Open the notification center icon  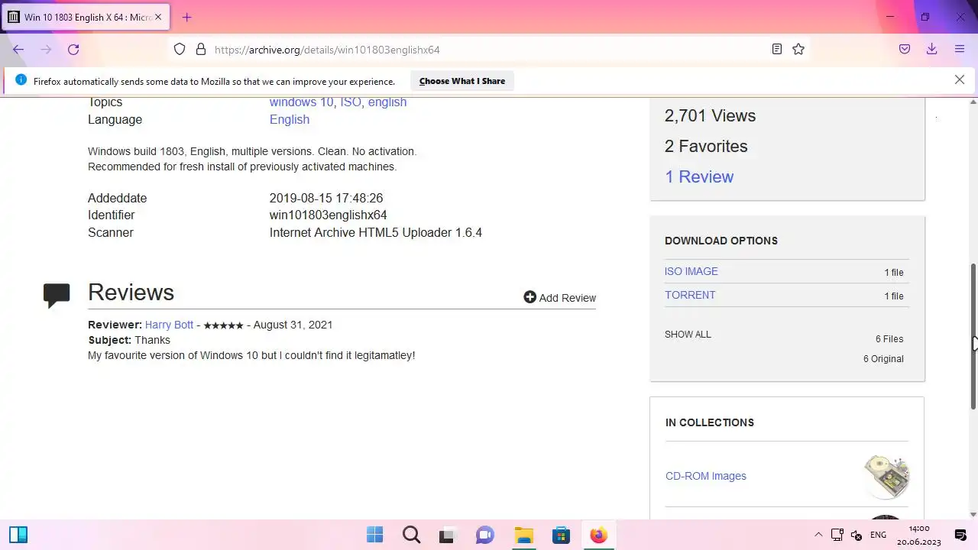[x=960, y=535]
